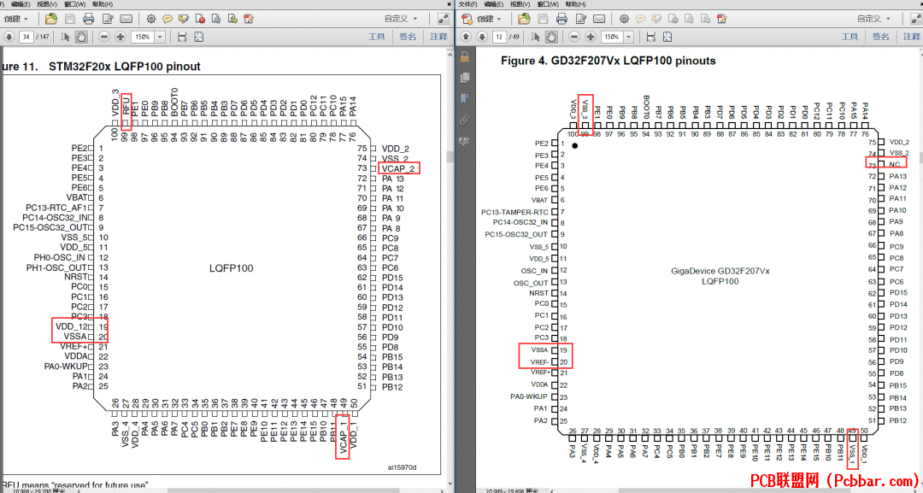Zoom 150% field in left window

pyautogui.click(x=143, y=37)
